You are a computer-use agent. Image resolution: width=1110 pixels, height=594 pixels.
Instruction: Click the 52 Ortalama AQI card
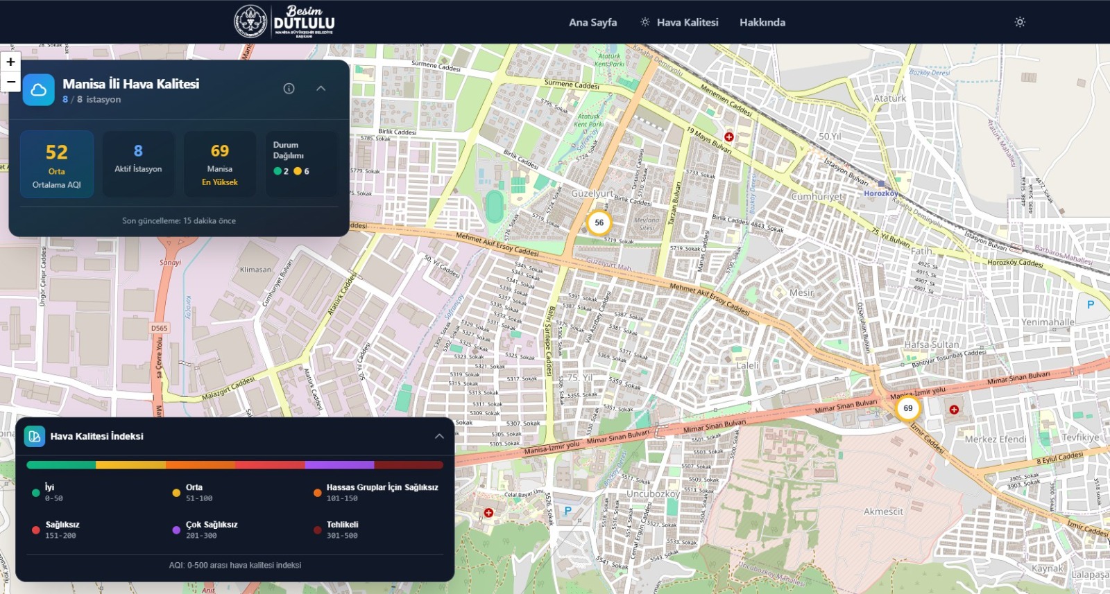point(57,165)
